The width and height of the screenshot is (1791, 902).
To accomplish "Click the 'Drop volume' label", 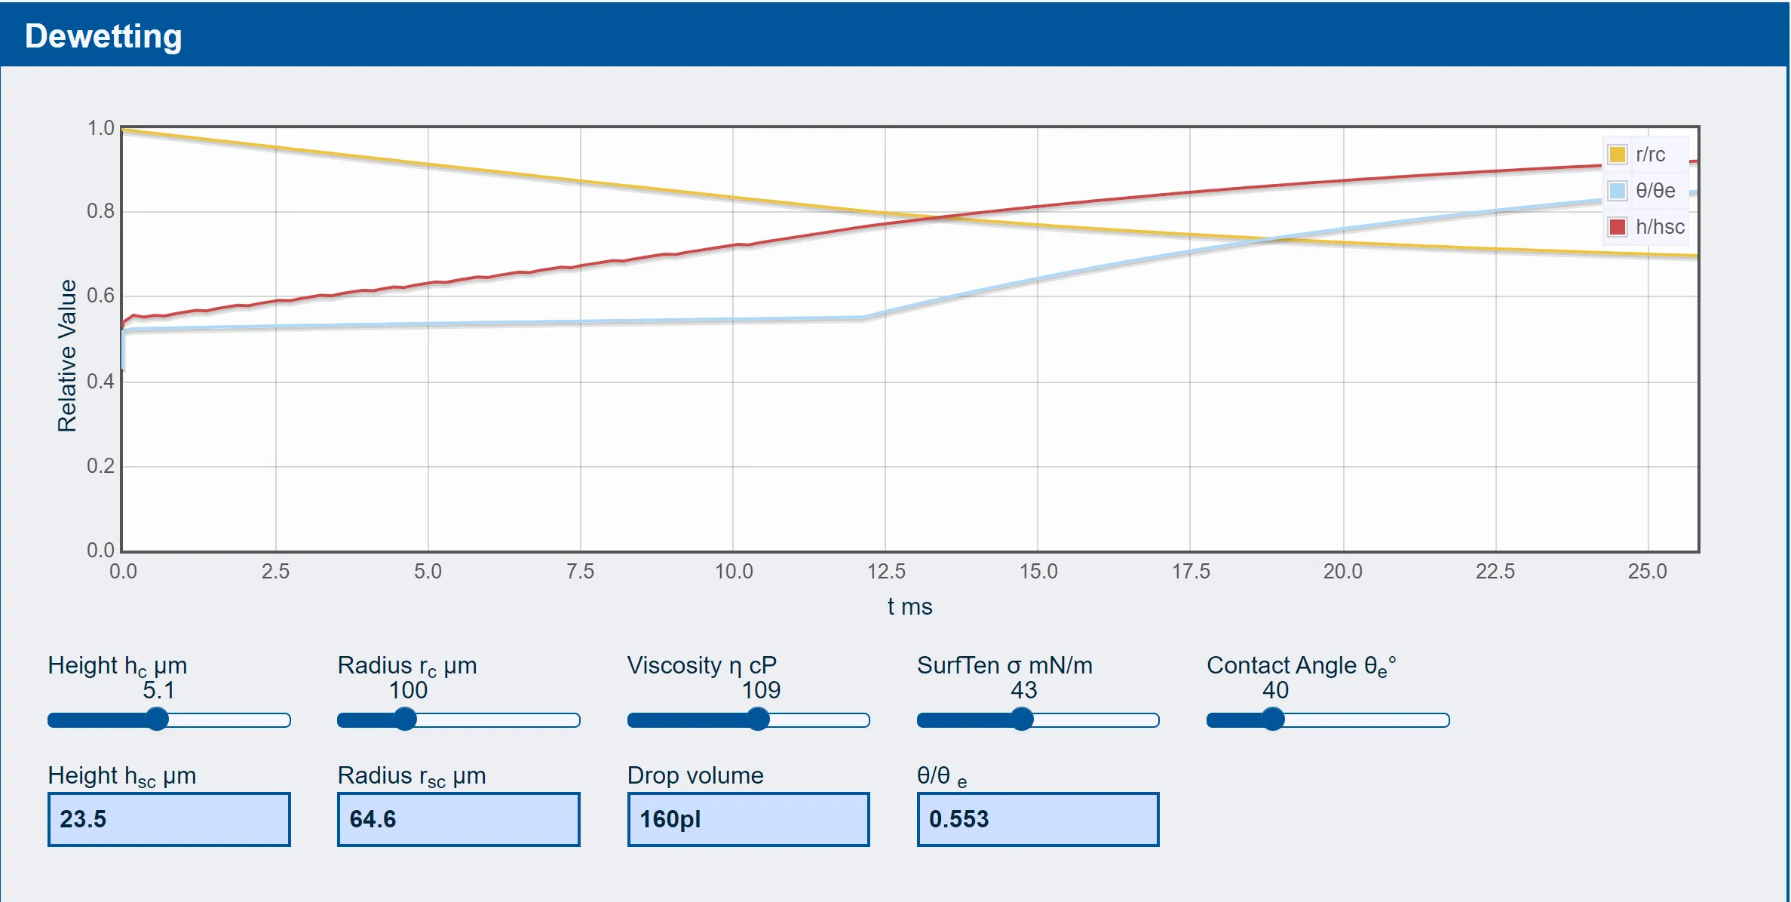I will (x=695, y=775).
